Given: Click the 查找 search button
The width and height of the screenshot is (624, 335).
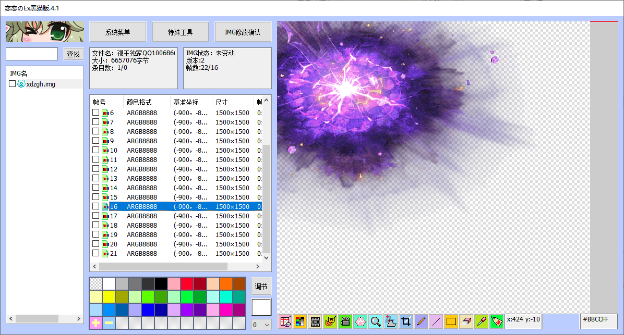Looking at the screenshot, I should click(x=73, y=54).
